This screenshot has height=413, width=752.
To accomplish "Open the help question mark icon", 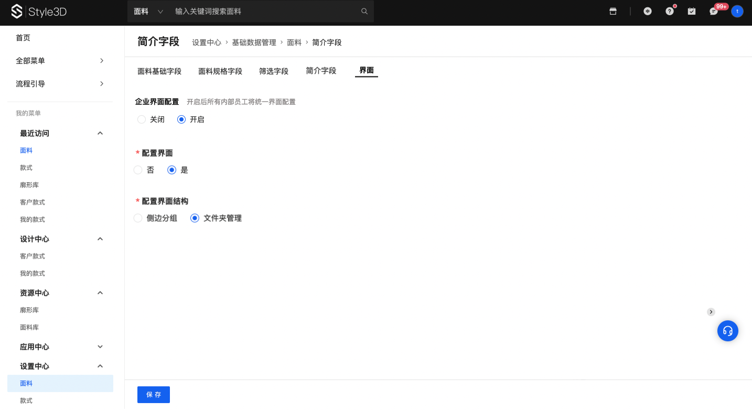I will pyautogui.click(x=670, y=11).
